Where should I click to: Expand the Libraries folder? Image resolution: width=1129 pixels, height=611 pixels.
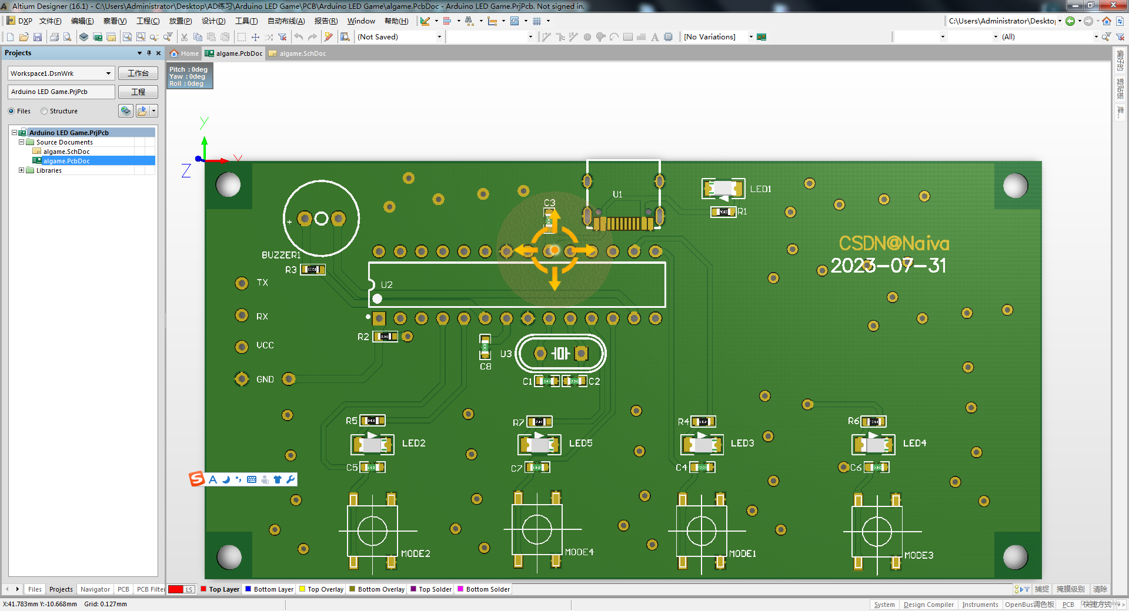pyautogui.click(x=21, y=170)
